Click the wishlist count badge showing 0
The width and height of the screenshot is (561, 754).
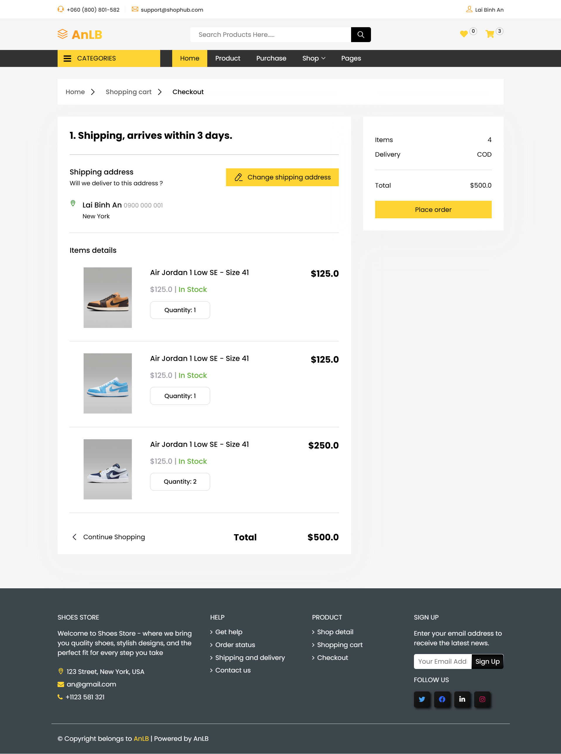pyautogui.click(x=473, y=31)
